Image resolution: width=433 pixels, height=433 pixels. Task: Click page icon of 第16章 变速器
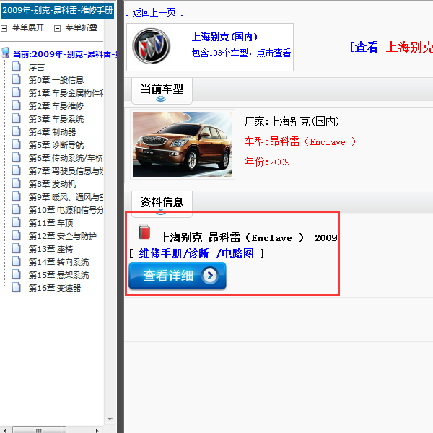pyautogui.click(x=17, y=287)
